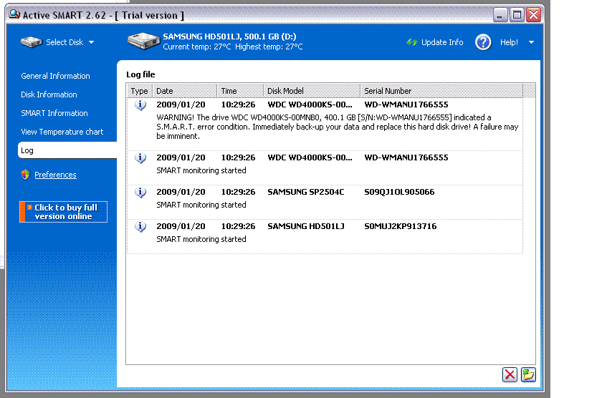The height and width of the screenshot is (398, 602).
Task: Click the Samsung HD501LJ hard disk icon
Action: pos(143,41)
